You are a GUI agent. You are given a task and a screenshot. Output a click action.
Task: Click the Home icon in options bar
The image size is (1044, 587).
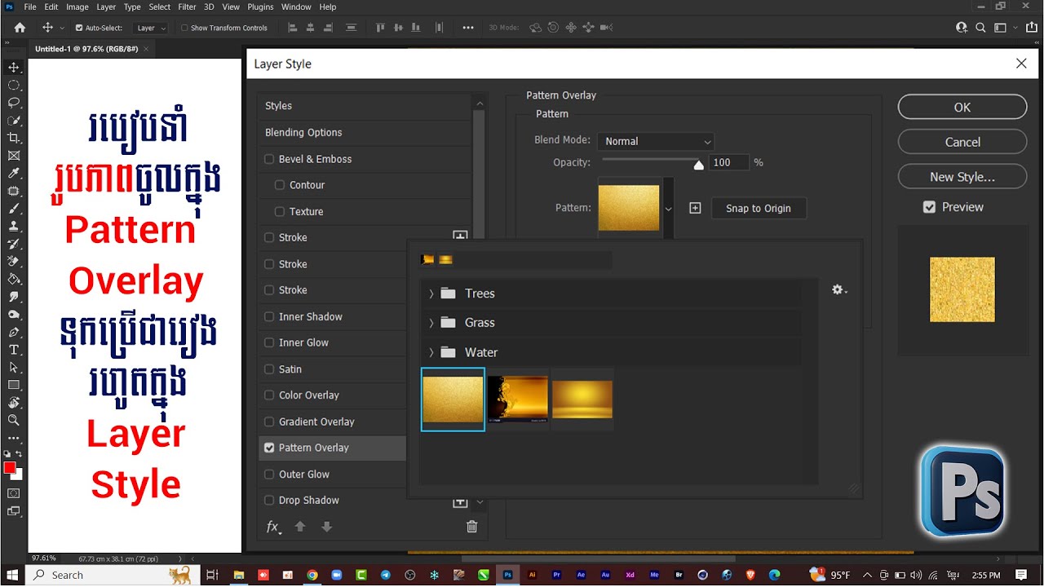20,28
